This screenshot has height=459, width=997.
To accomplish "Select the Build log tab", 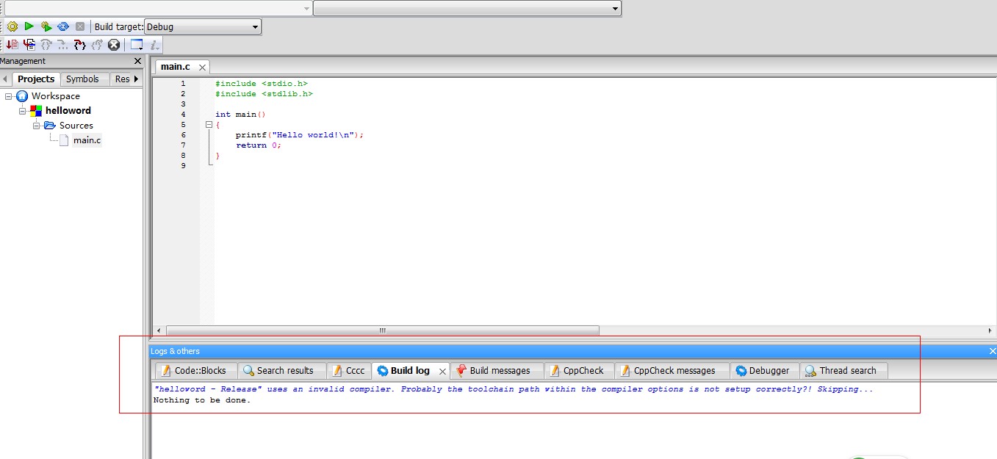I will tap(410, 371).
